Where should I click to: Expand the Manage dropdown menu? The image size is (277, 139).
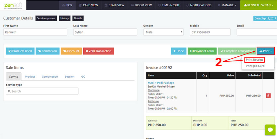[227, 5]
